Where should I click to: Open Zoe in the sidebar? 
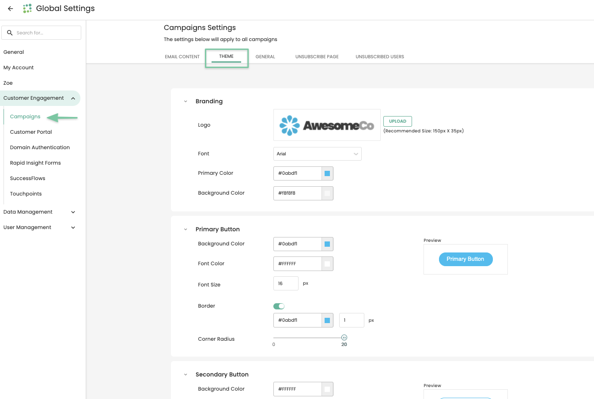8,83
